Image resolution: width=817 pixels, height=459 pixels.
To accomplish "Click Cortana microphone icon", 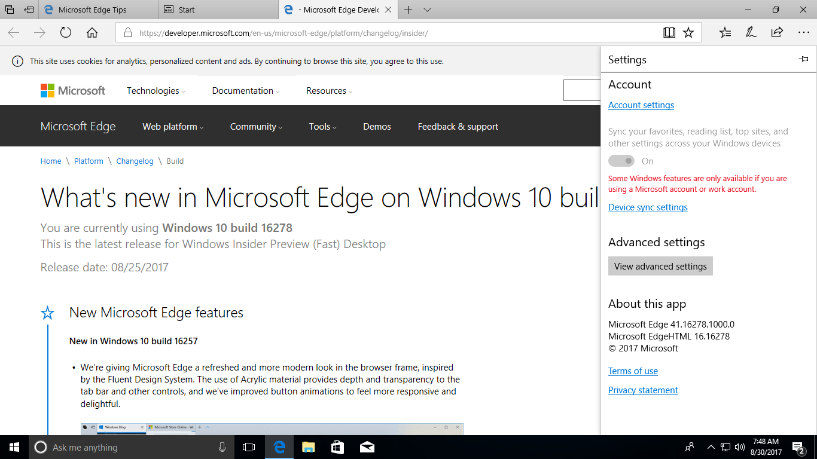I will click(222, 447).
